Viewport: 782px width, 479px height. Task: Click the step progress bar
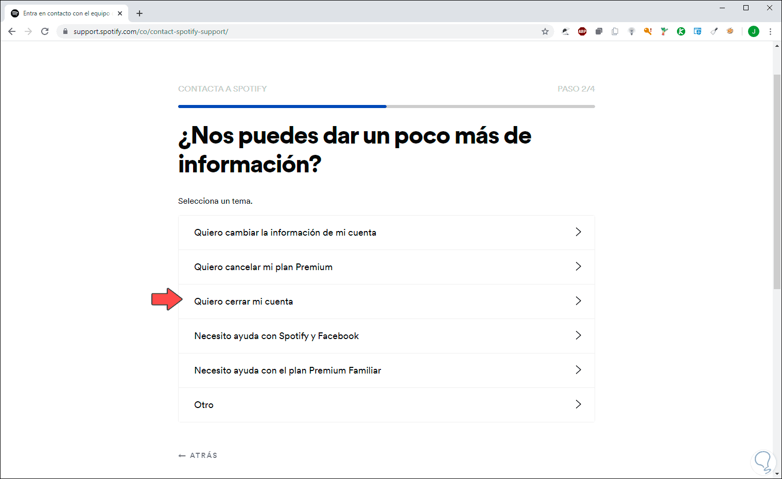click(x=387, y=107)
